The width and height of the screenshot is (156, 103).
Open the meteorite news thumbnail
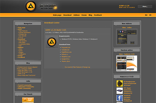click(120, 83)
